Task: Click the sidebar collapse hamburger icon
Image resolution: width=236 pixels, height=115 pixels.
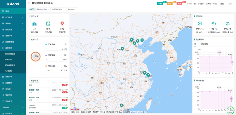Action: coord(29,3)
